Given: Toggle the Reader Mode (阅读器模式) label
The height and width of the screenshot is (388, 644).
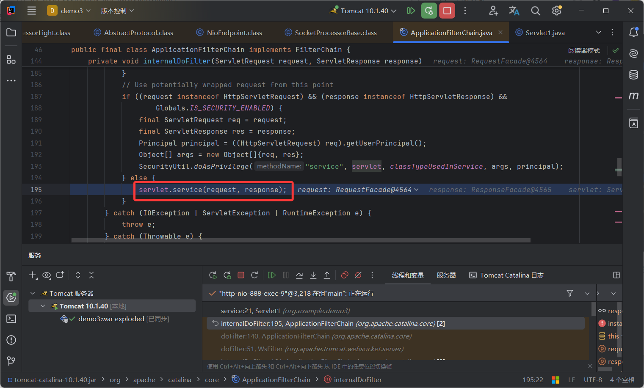Looking at the screenshot, I should tap(584, 51).
